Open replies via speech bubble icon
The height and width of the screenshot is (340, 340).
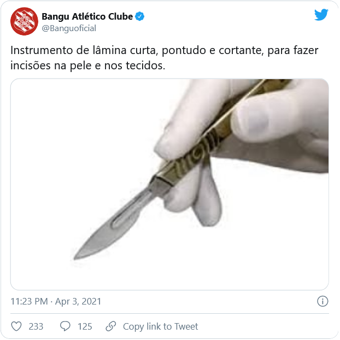pos(65,326)
